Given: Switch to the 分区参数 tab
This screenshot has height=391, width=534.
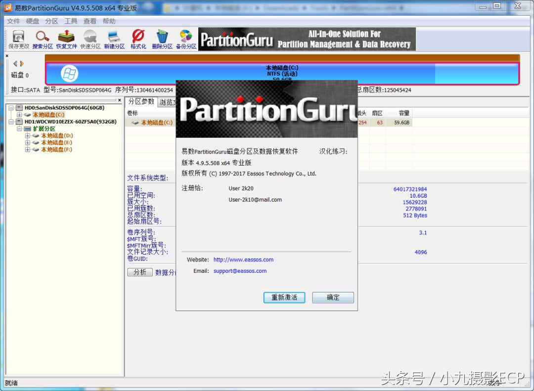Looking at the screenshot, I should point(141,101).
